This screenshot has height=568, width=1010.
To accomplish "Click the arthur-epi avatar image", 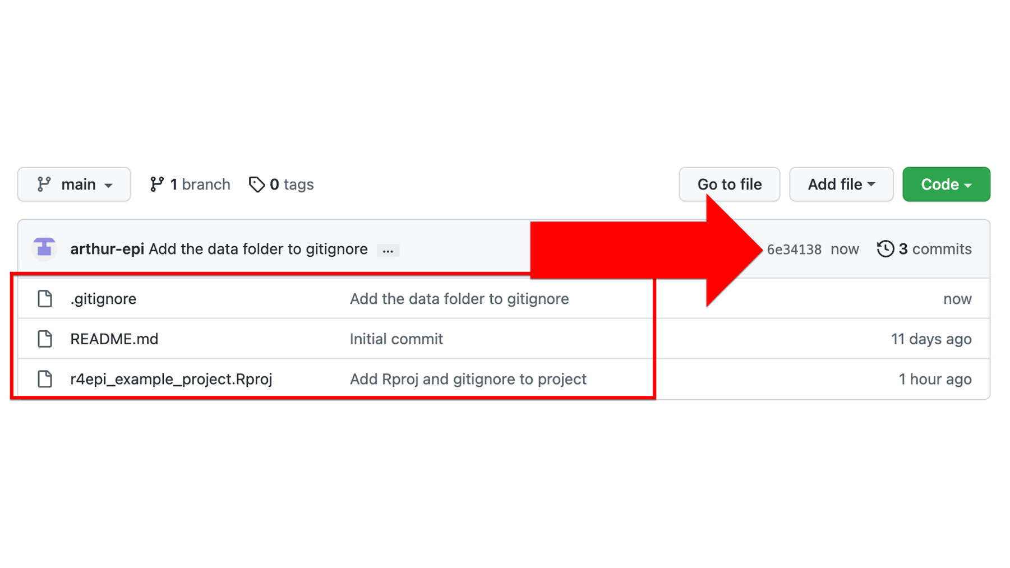I will [44, 248].
